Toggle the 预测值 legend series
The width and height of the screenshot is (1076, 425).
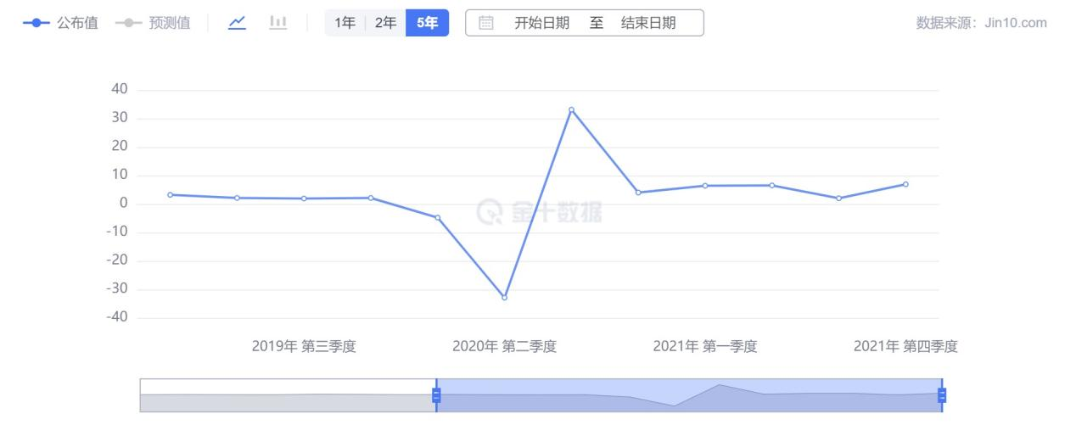(152, 23)
